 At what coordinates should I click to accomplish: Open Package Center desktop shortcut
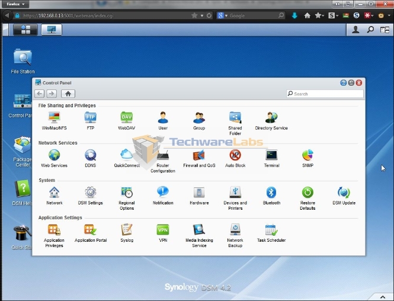[23, 152]
